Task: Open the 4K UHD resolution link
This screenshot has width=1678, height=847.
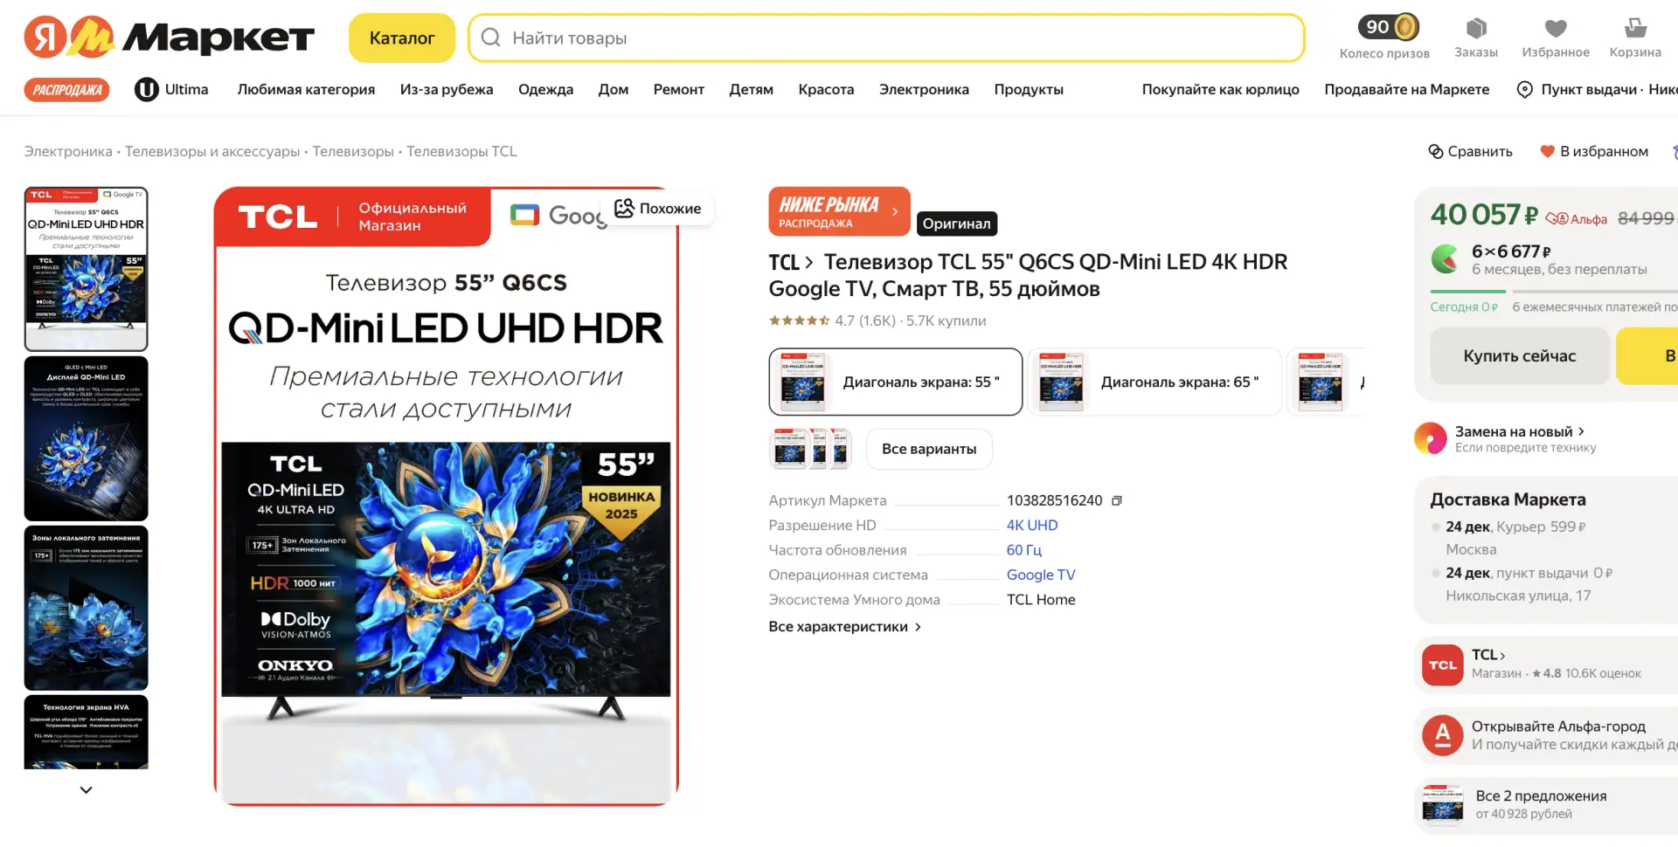Action: click(1032, 525)
